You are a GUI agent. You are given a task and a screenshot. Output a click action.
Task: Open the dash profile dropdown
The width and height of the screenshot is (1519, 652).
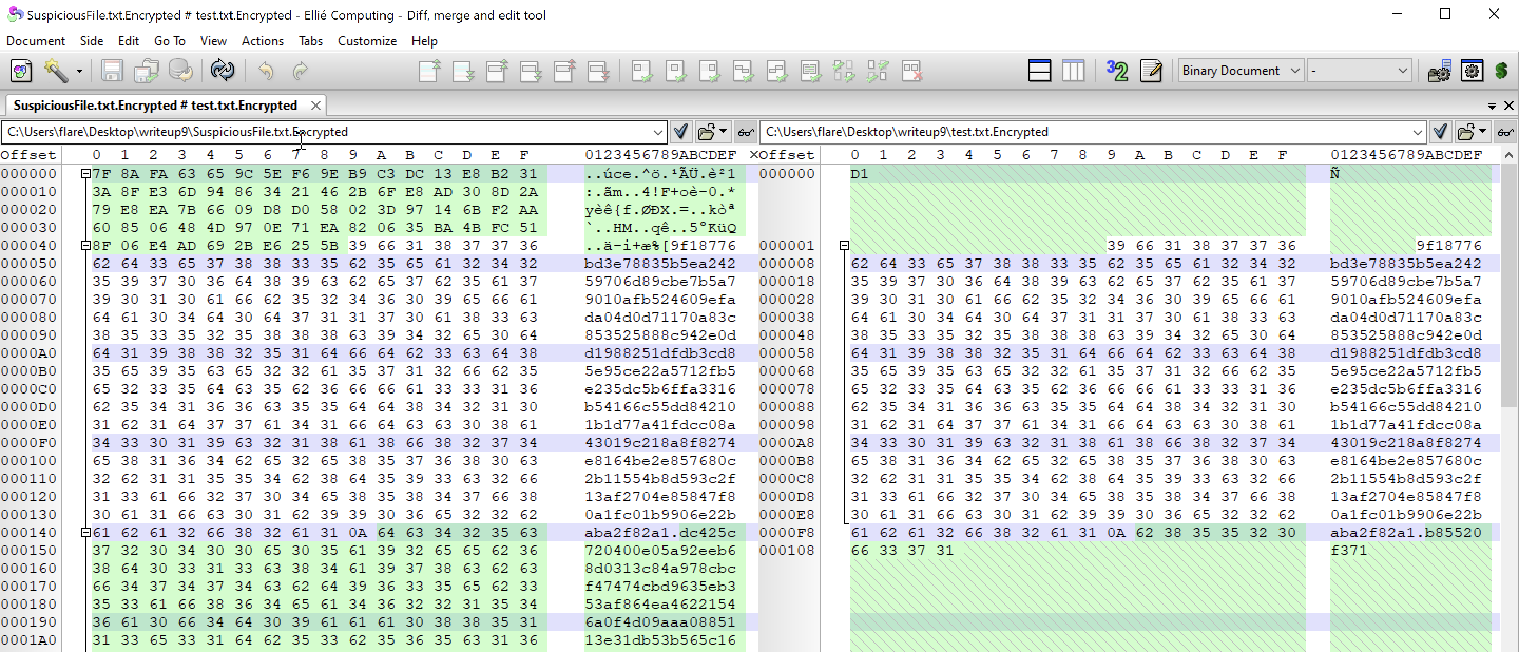tap(1359, 71)
